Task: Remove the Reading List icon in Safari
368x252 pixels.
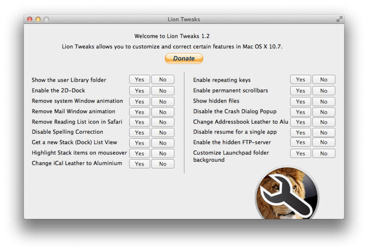Action: click(139, 122)
